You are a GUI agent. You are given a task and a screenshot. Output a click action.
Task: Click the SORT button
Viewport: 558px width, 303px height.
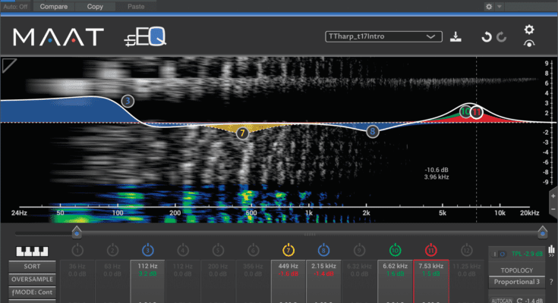click(x=31, y=267)
